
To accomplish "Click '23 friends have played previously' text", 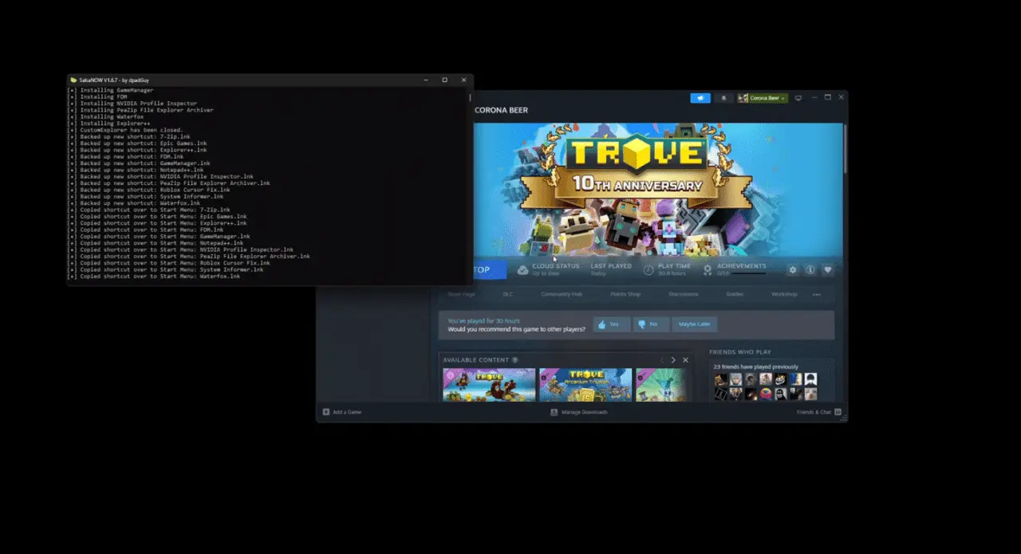I will click(755, 367).
